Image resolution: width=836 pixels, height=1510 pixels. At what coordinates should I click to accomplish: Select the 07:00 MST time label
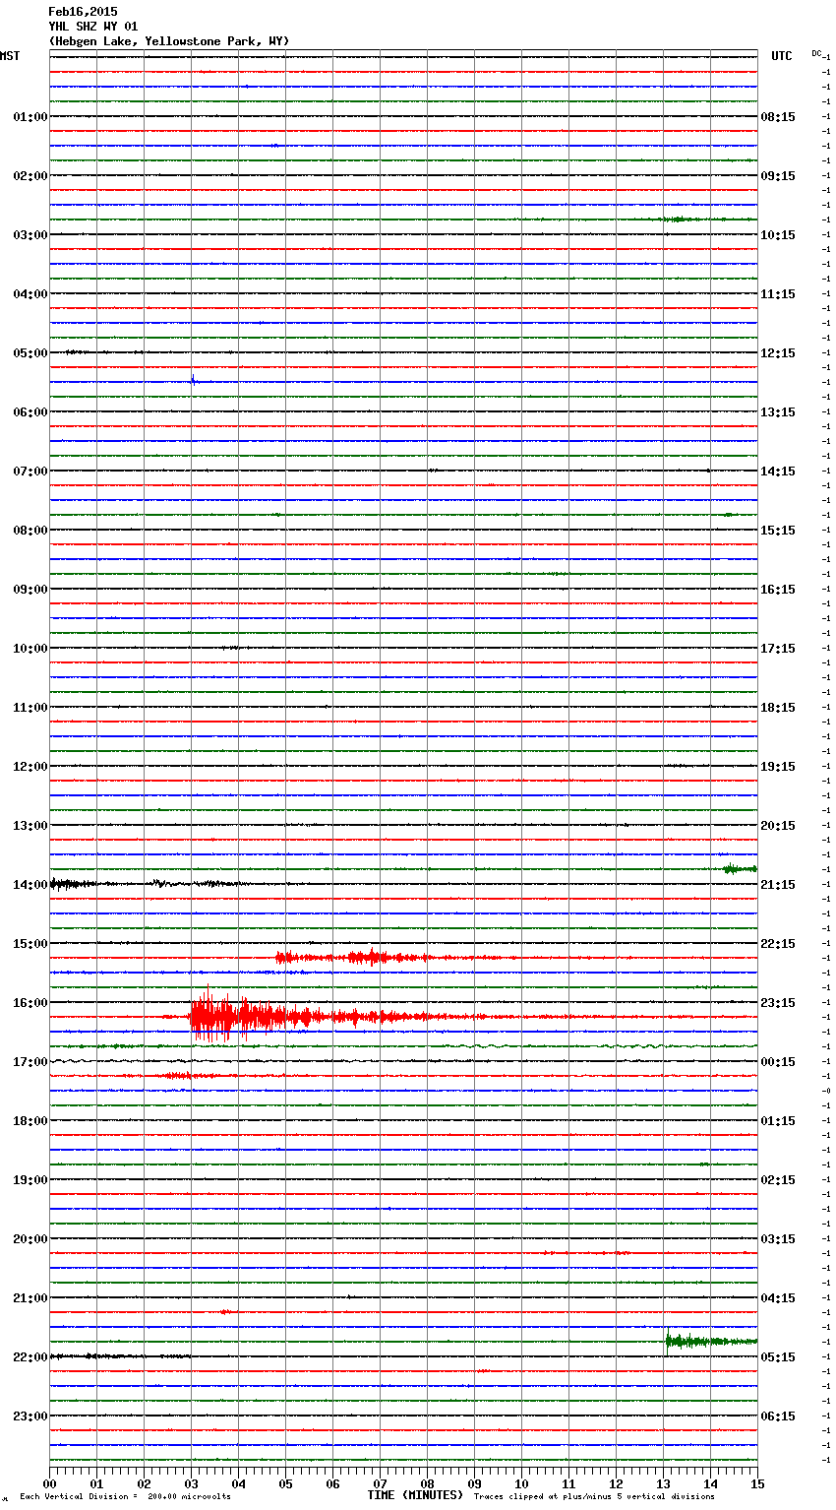click(30, 472)
